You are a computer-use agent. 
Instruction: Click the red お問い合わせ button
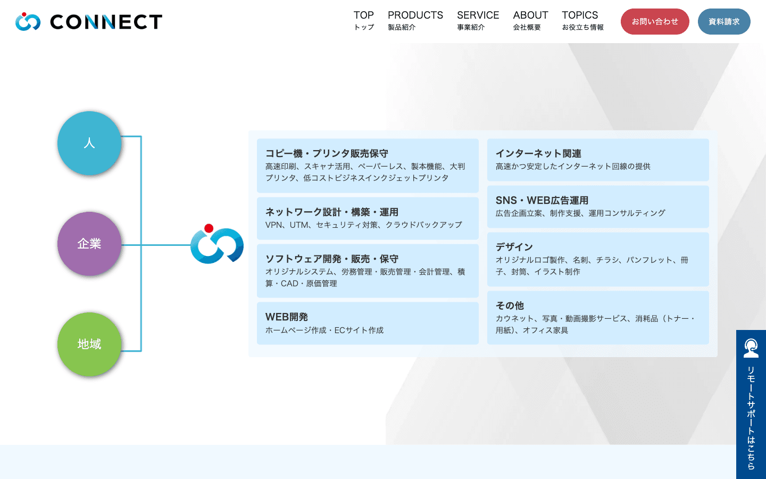[x=655, y=22]
